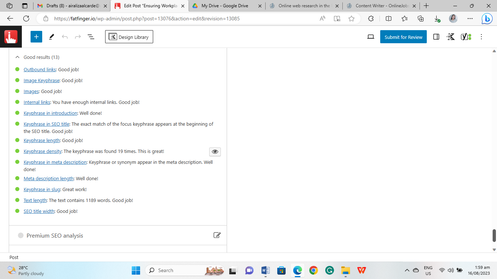Open the Bing Copilot sidebar icon
This screenshot has height=279, width=497.
tap(487, 19)
